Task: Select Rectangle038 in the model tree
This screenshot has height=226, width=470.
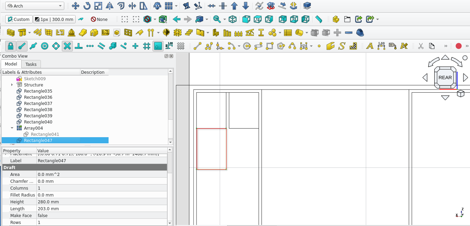Action: click(38, 109)
